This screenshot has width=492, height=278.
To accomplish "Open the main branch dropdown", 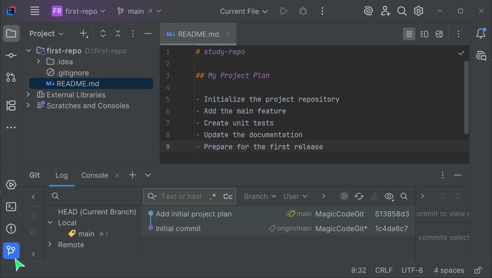I will (x=139, y=12).
